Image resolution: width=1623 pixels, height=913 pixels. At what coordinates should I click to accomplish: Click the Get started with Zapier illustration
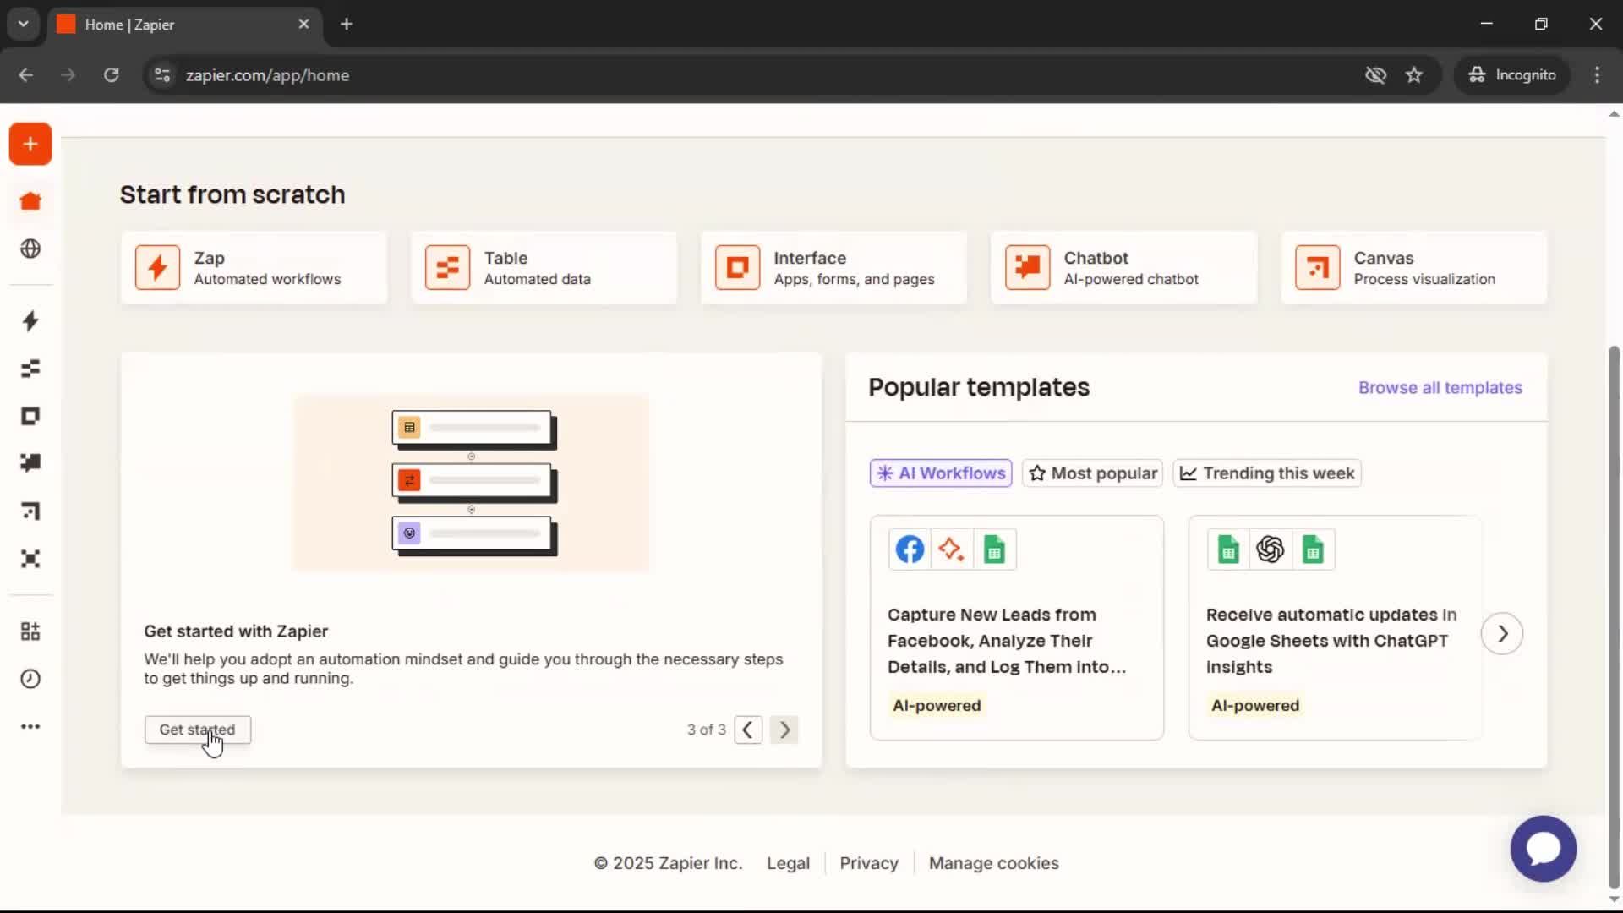pyautogui.click(x=471, y=483)
